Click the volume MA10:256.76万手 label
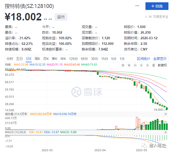Screen dimensions: 171x153 tap(65, 114)
